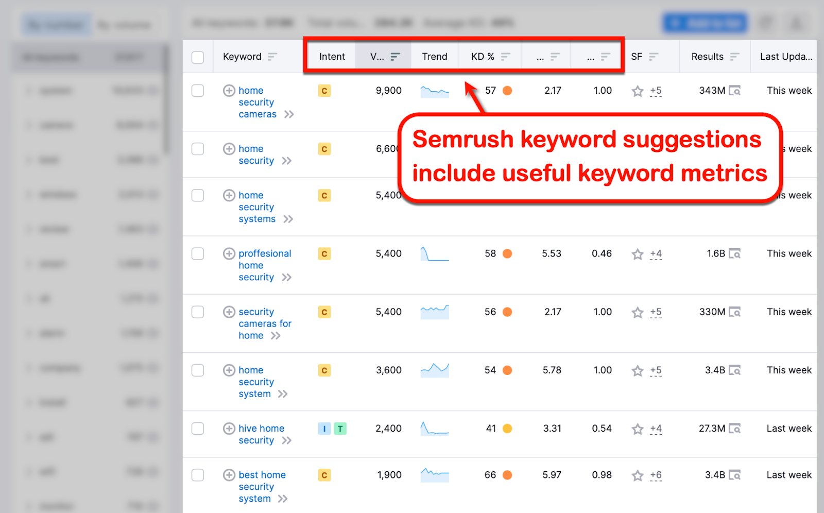This screenshot has height=513, width=824.
Task: Open the 'proffesional home security' keyword link
Action: pos(265,265)
